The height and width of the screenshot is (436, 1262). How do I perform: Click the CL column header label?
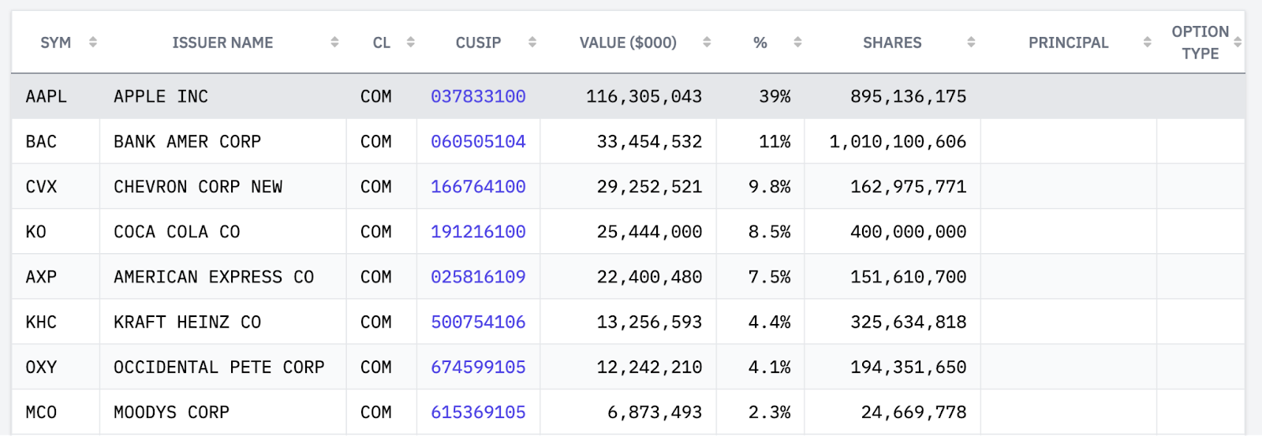382,43
